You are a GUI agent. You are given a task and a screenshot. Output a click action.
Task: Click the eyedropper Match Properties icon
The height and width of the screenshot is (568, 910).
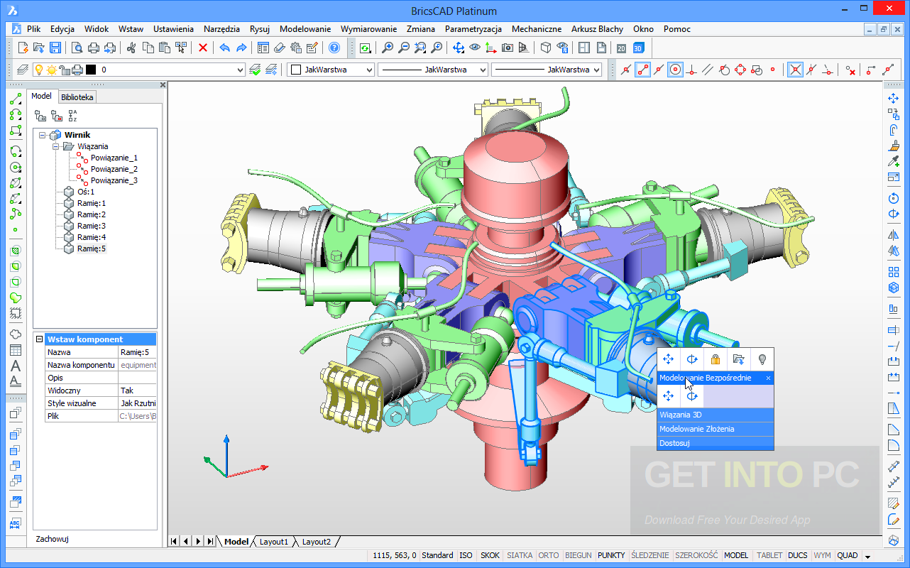[894, 161]
